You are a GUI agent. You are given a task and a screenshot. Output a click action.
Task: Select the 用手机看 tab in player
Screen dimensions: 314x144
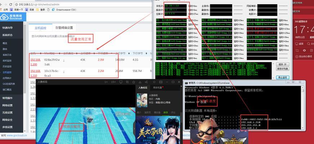point(158,88)
